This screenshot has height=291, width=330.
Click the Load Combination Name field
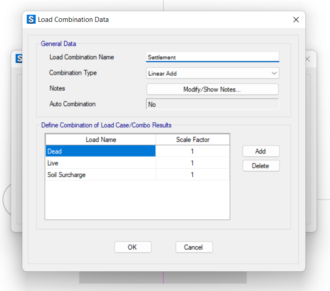click(212, 57)
